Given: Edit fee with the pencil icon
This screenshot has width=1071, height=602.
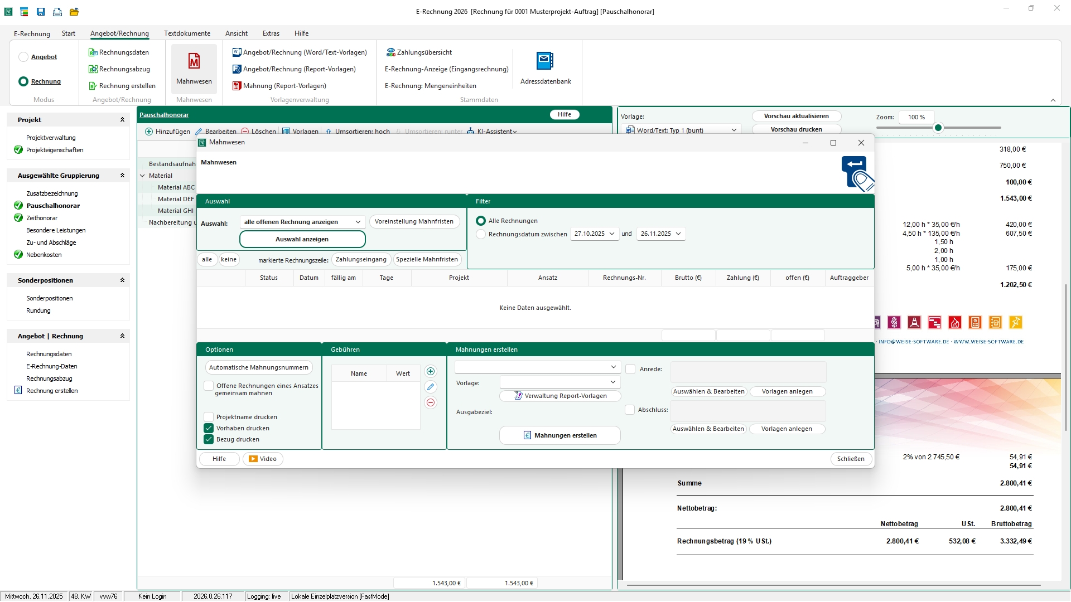Looking at the screenshot, I should pos(431,387).
